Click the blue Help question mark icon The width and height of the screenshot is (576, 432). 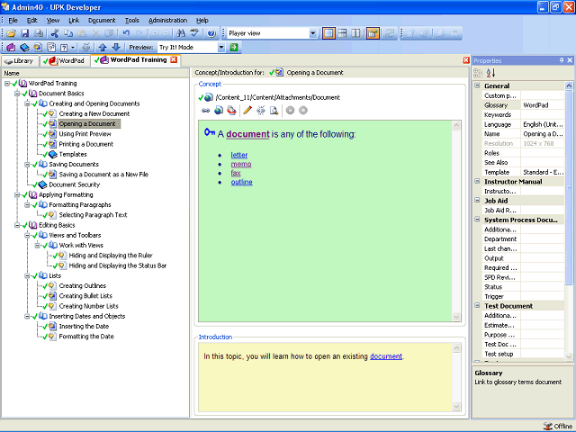[x=211, y=33]
